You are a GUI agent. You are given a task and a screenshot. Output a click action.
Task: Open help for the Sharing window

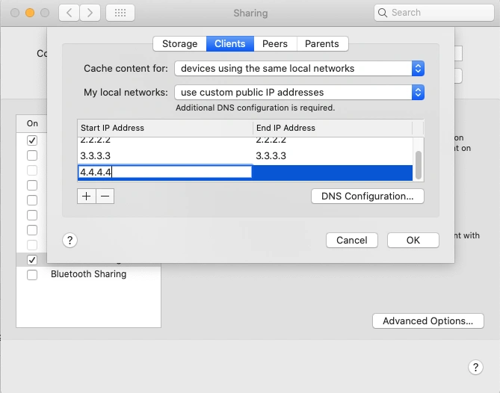pos(475,367)
